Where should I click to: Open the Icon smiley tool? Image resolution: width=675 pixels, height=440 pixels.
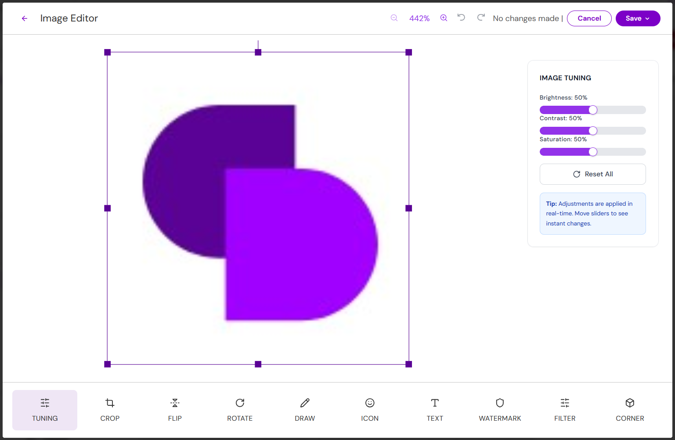370,410
